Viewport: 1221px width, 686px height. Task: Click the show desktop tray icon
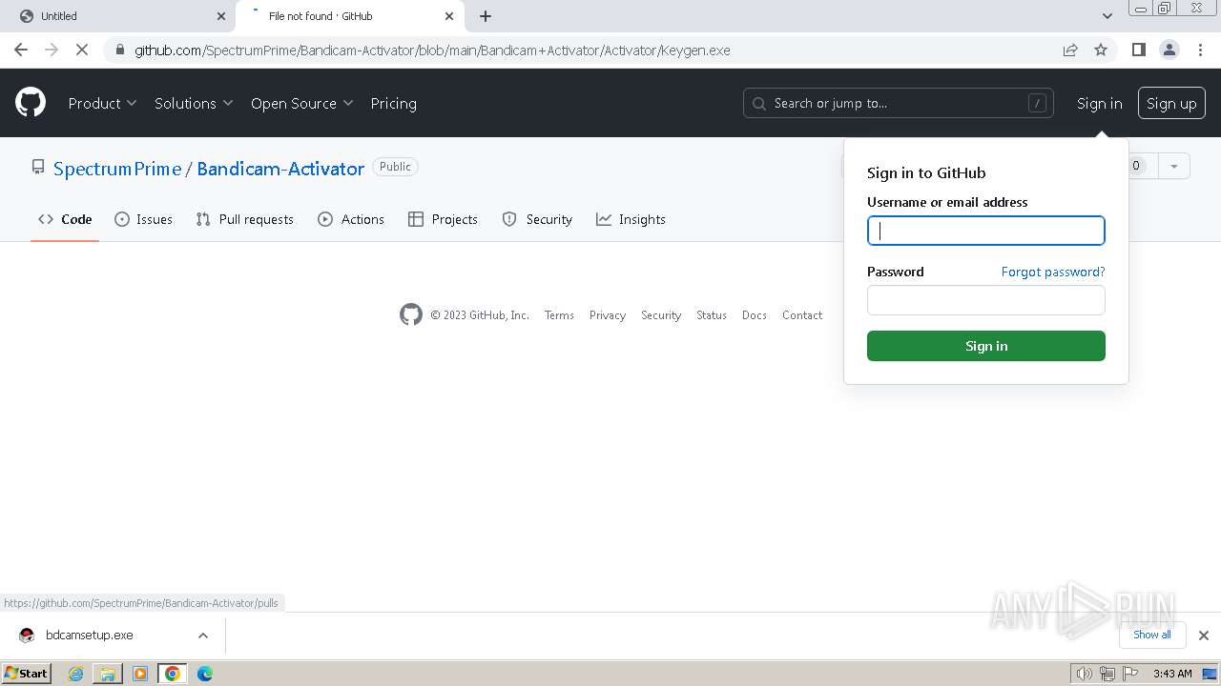[x=1210, y=674]
